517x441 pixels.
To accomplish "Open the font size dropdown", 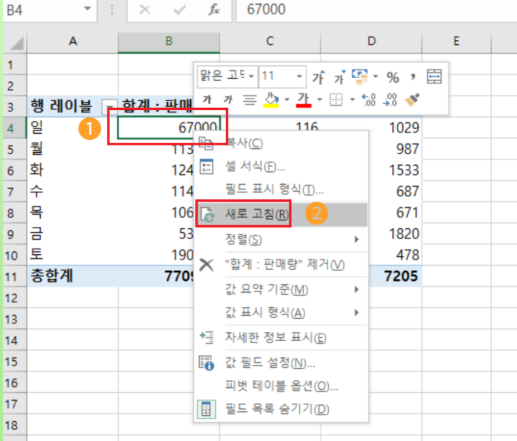I will click(x=300, y=76).
